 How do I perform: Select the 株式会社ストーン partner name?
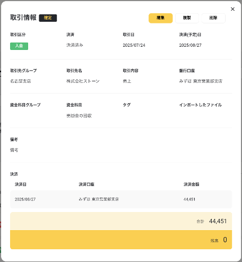coord(83,81)
